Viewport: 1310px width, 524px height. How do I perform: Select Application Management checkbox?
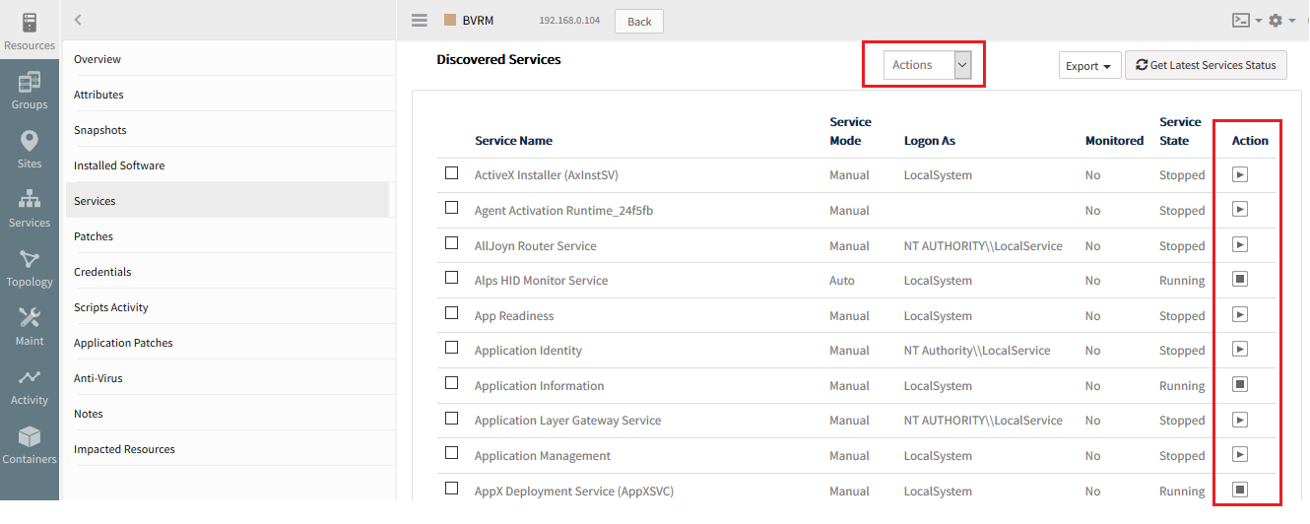[452, 453]
